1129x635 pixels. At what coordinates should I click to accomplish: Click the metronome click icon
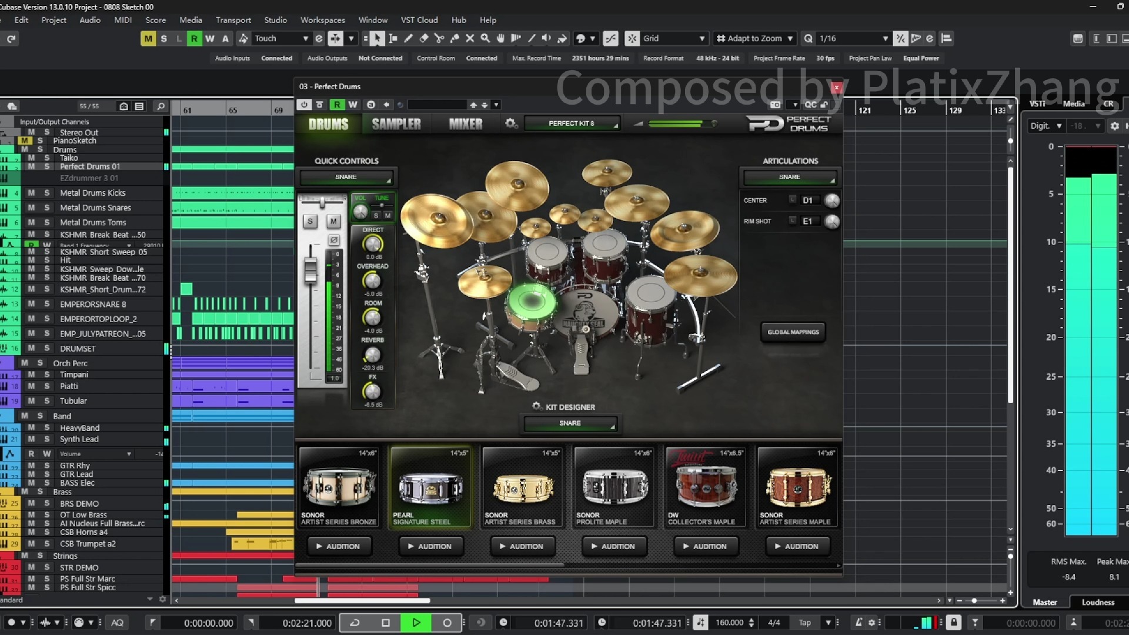(859, 623)
